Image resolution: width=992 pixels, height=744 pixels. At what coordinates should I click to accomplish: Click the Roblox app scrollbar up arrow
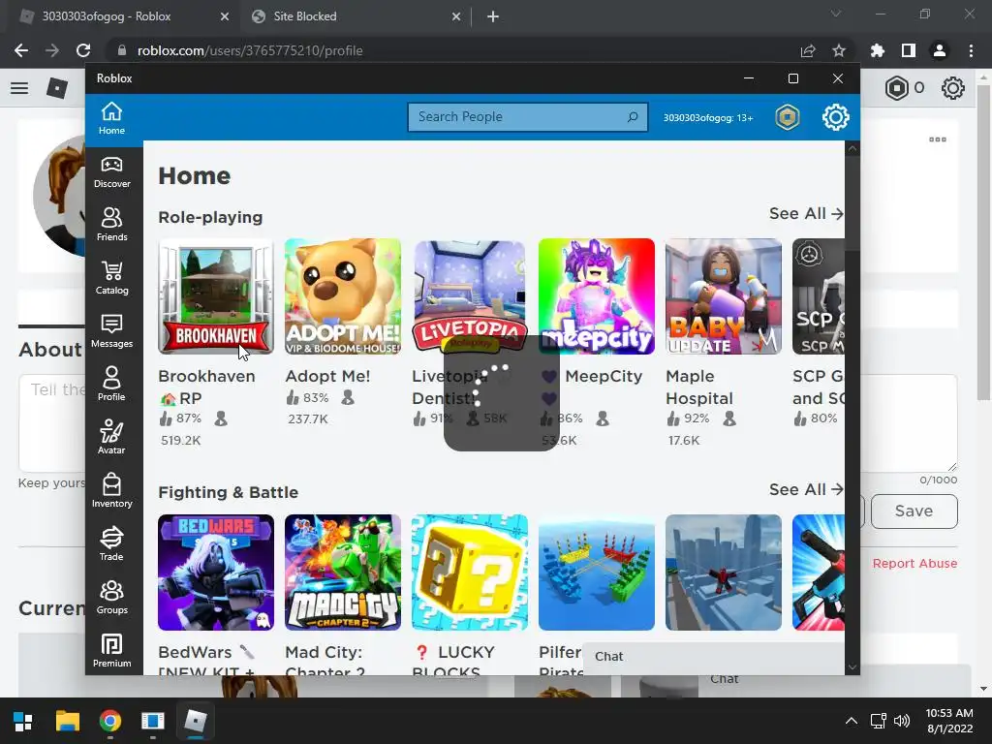point(852,149)
